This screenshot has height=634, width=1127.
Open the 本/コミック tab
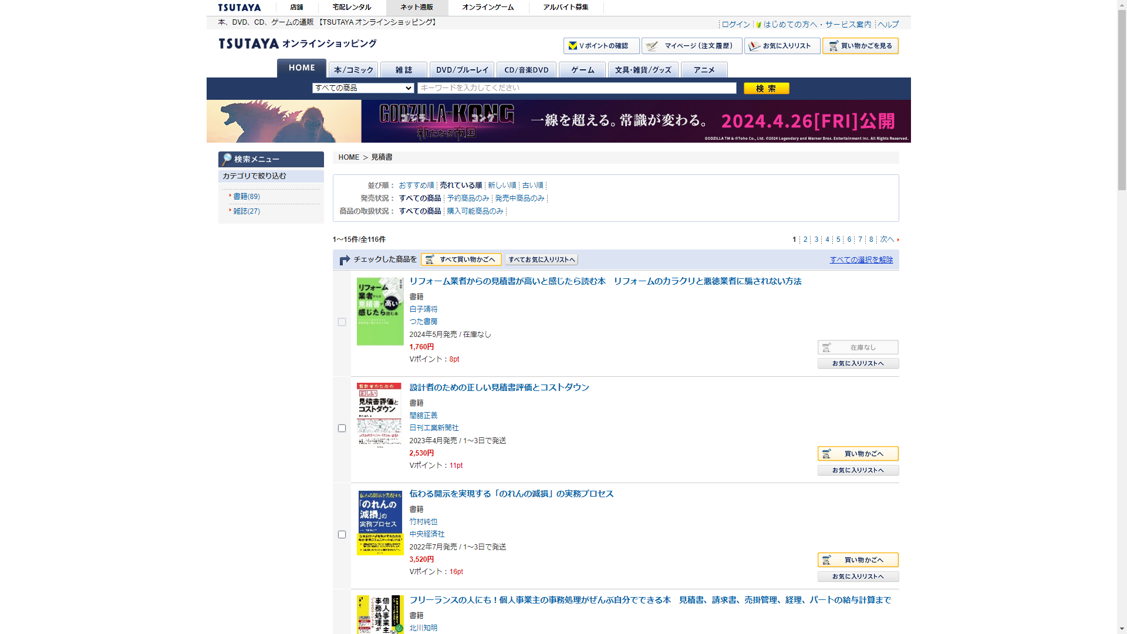pos(353,70)
